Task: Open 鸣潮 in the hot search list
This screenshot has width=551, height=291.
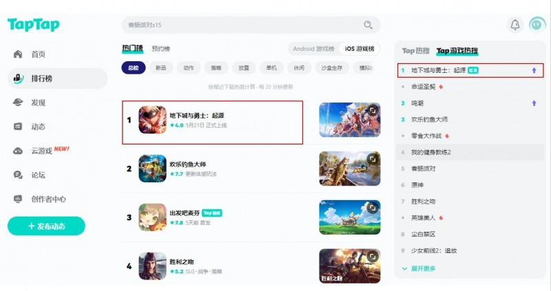Action: pyautogui.click(x=417, y=103)
